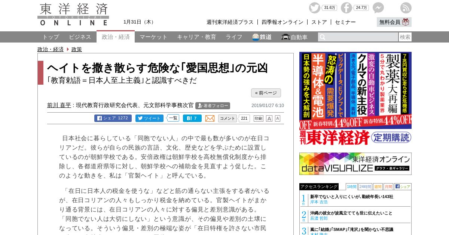Viewport: 449px width, 235px height.
Task: Open the マーケット navigation tab
Action: tap(153, 37)
